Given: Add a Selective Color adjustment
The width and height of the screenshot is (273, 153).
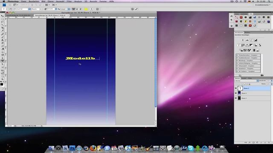Looking at the screenshot, I should pyautogui.click(x=258, y=50).
